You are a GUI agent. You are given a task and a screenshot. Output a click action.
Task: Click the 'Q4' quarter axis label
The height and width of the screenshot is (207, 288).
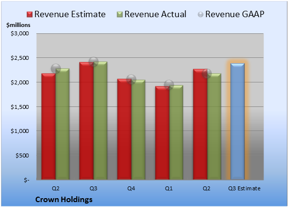pyautogui.click(x=131, y=188)
